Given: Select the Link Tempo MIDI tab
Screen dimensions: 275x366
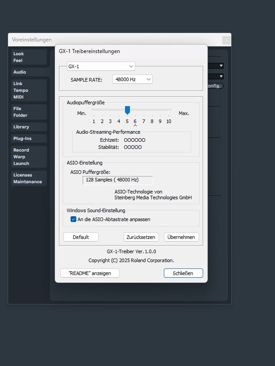Looking at the screenshot, I should point(29,90).
